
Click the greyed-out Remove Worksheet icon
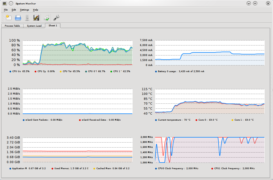click(27, 18)
